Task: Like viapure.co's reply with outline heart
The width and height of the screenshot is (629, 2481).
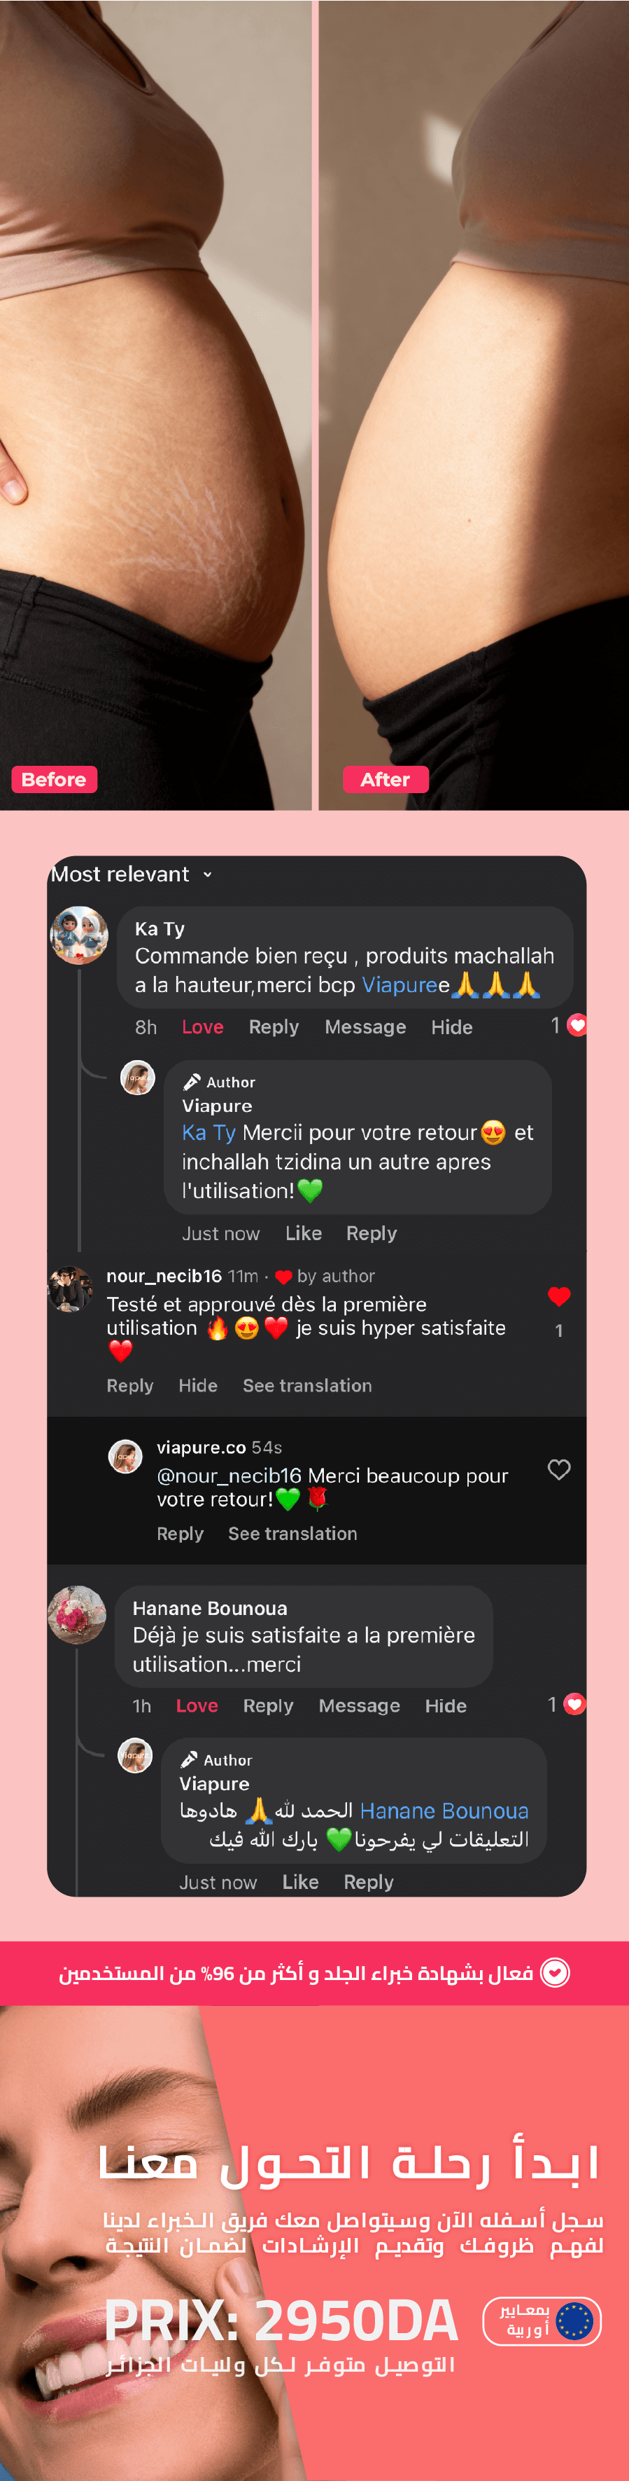Action: (x=559, y=1469)
